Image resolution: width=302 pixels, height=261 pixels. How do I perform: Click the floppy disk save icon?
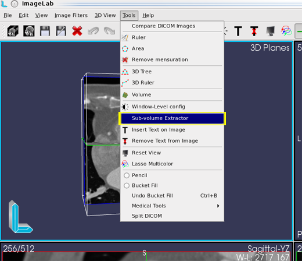point(45,31)
